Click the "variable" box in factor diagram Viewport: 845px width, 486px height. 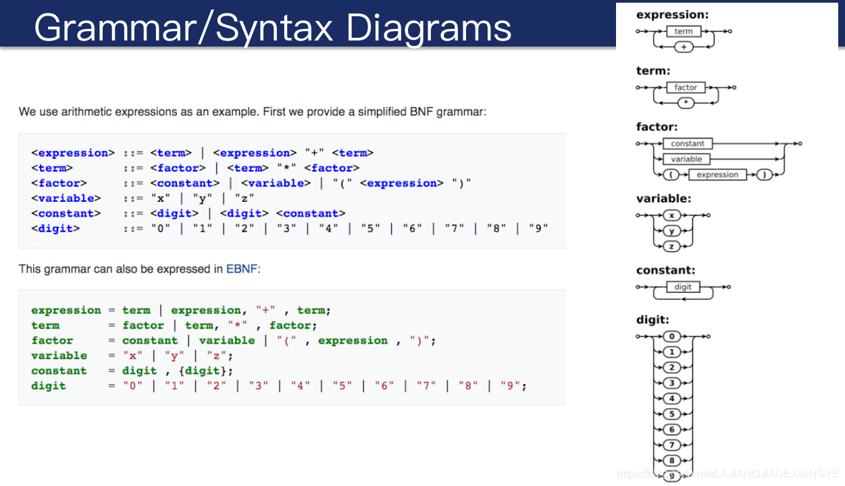pyautogui.click(x=686, y=159)
